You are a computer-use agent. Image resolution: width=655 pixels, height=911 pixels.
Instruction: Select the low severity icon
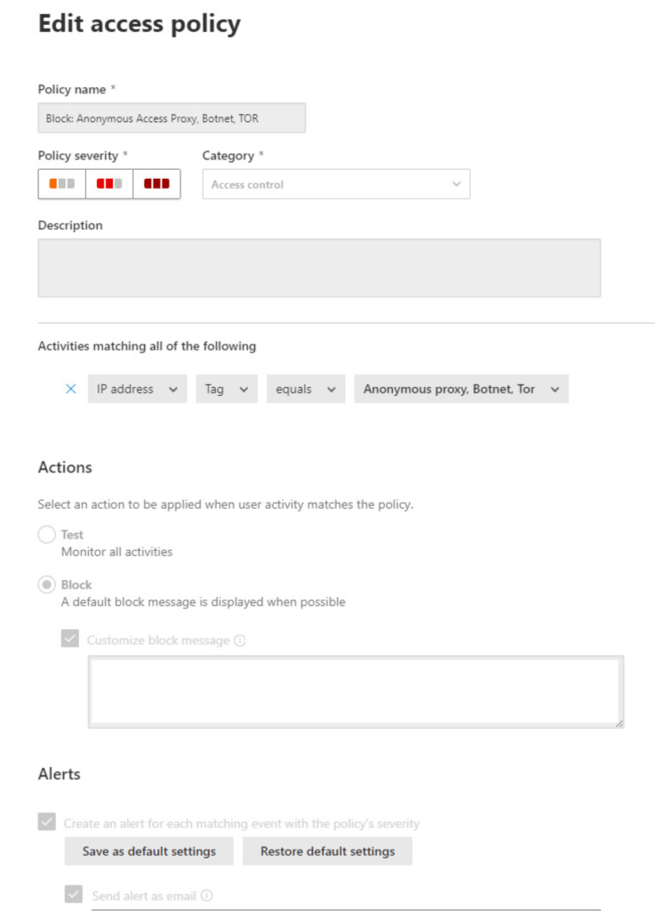61,184
